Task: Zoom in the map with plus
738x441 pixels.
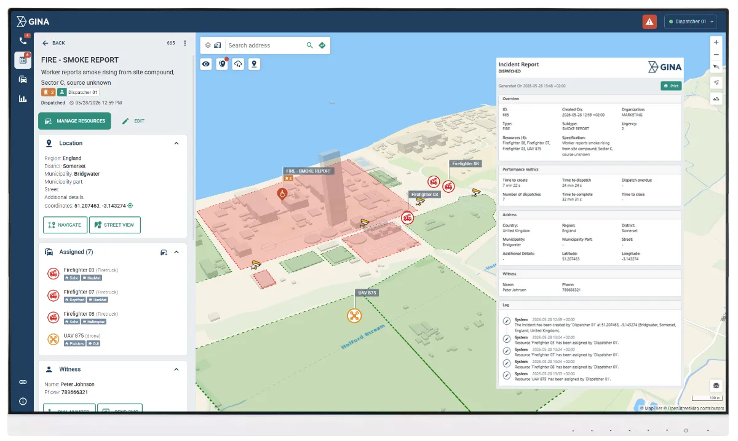Action: [716, 42]
